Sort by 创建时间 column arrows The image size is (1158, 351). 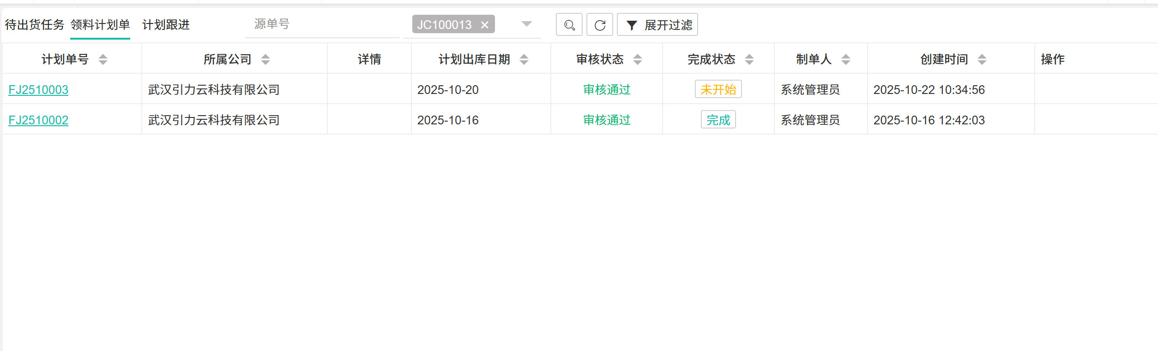point(982,59)
